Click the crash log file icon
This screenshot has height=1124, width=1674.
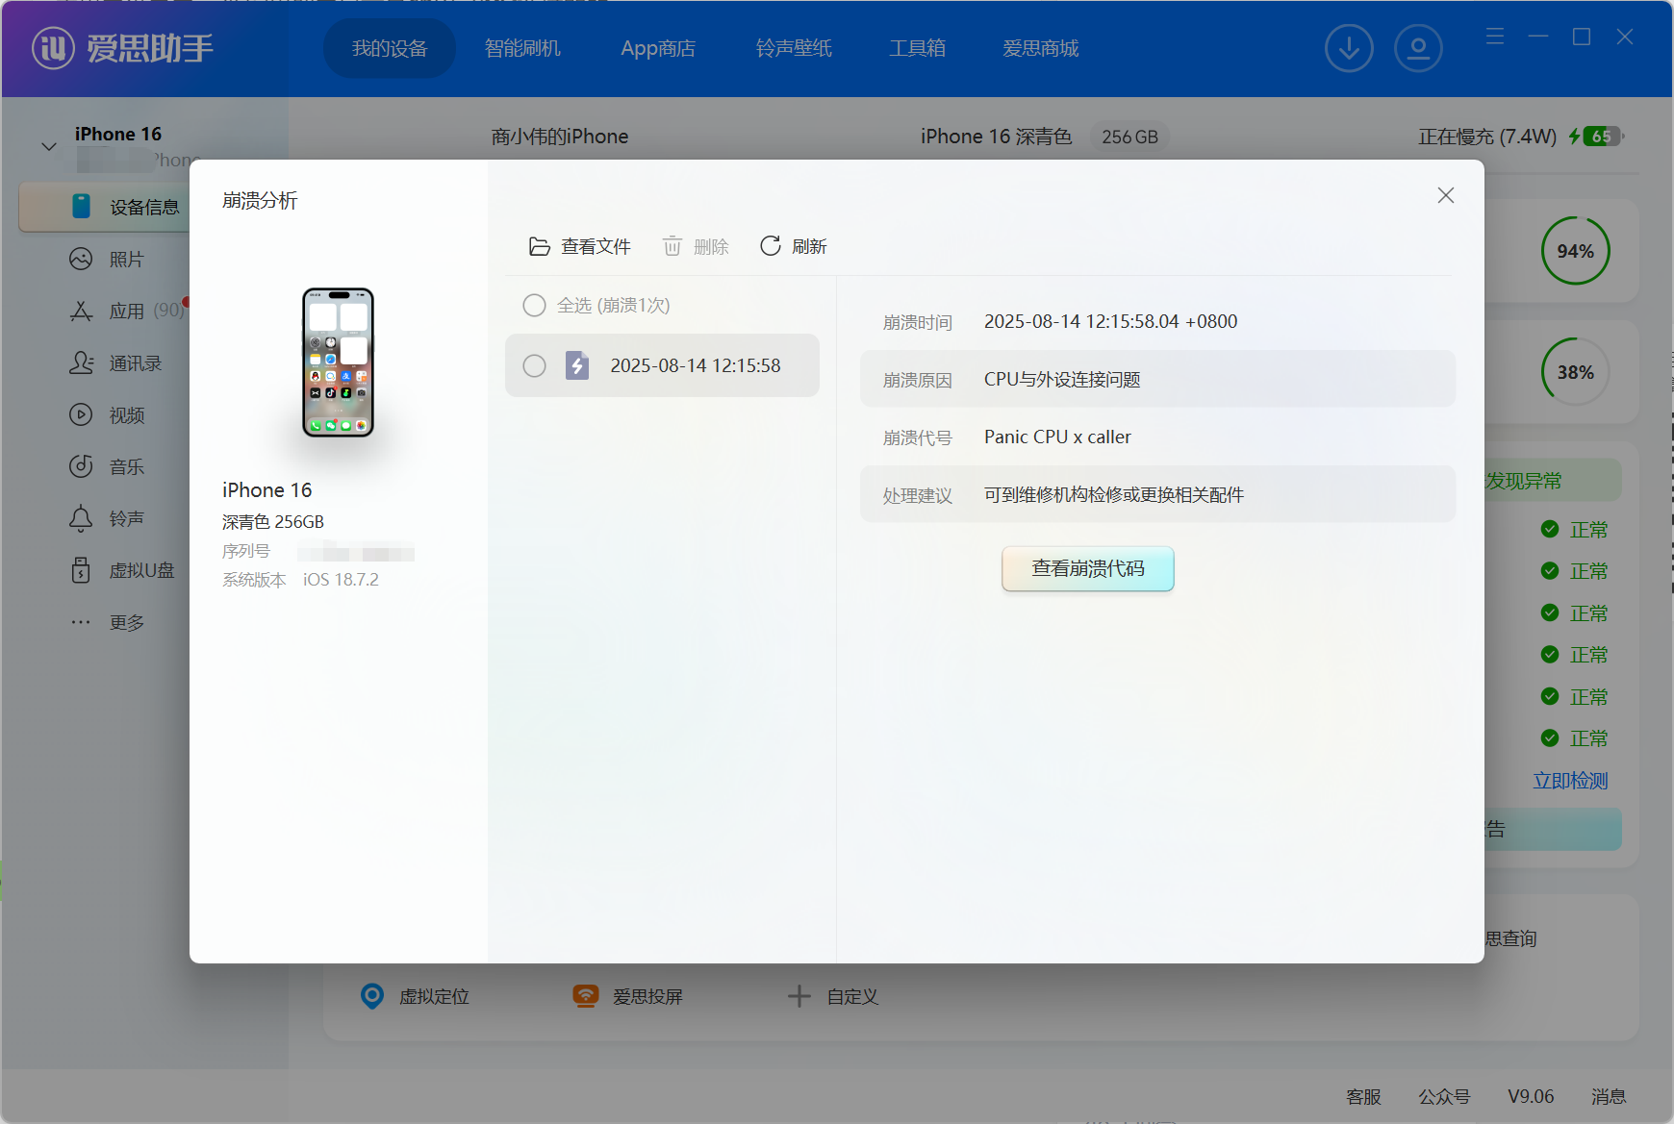tap(577, 365)
